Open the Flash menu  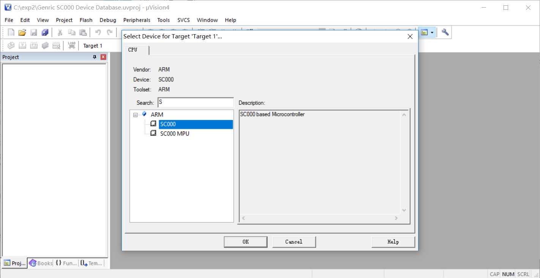(x=86, y=20)
